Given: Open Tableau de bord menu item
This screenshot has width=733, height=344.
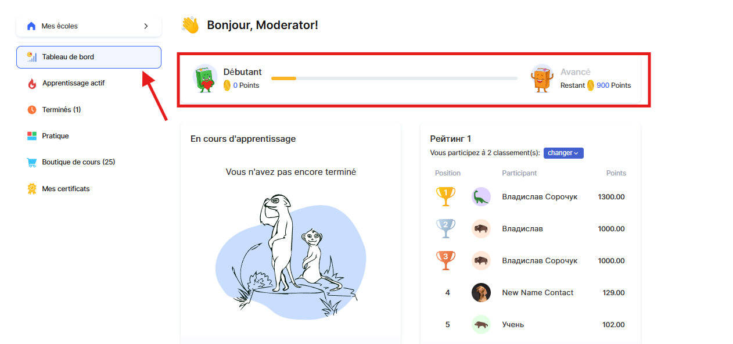Looking at the screenshot, I should pyautogui.click(x=68, y=57).
